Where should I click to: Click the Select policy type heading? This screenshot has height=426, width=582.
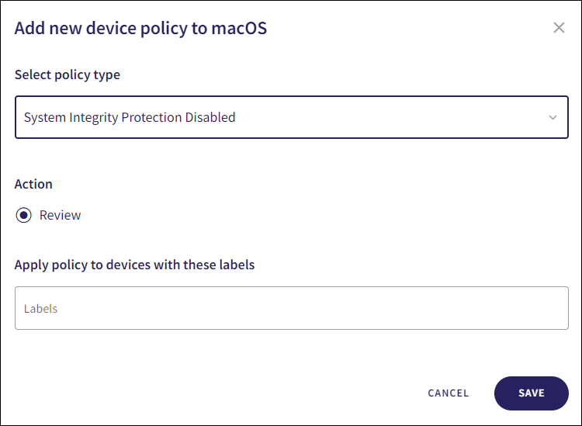68,75
